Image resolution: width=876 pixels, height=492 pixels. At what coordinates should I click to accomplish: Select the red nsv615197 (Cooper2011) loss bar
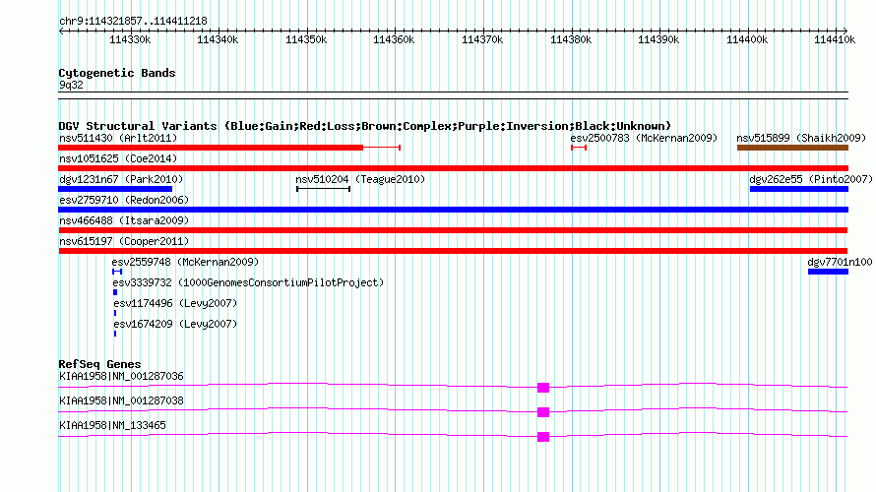[453, 251]
